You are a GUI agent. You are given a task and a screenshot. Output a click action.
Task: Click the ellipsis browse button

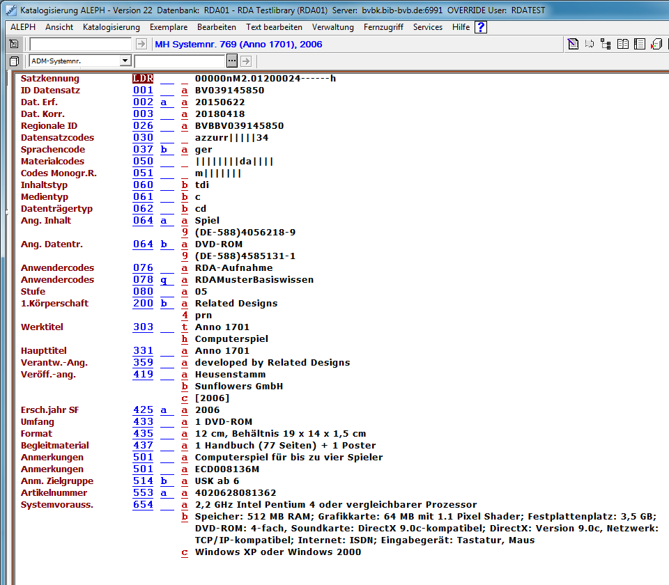coord(232,61)
